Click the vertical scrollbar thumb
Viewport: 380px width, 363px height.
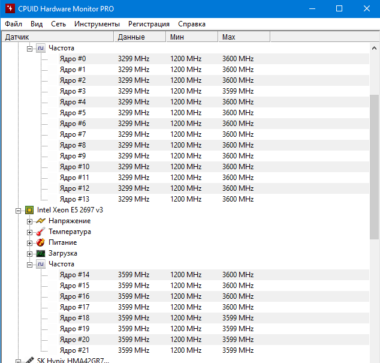tap(374, 167)
